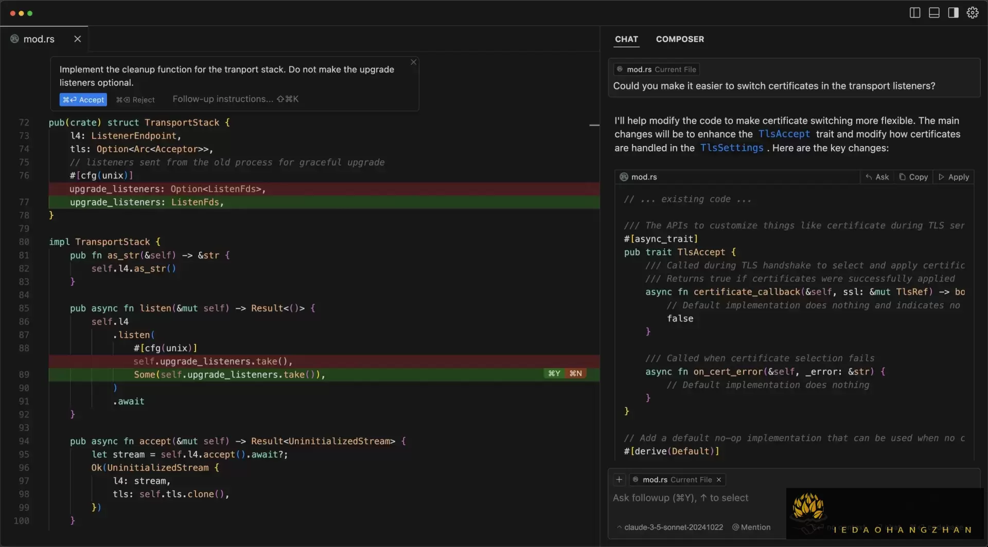Close the mod.rs editor tab
Image resolution: width=988 pixels, height=547 pixels.
(78, 39)
